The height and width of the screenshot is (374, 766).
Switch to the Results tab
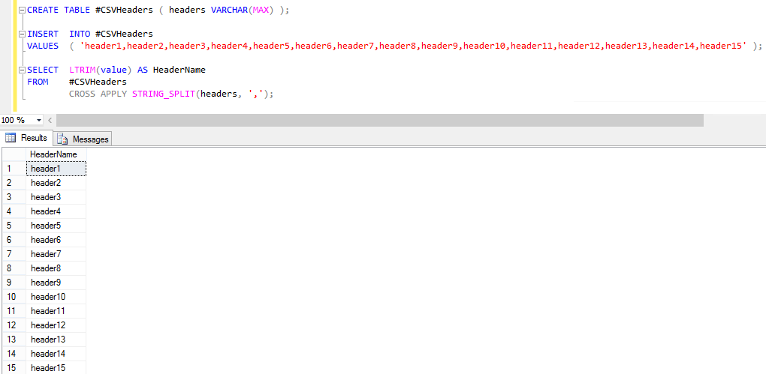coord(26,138)
